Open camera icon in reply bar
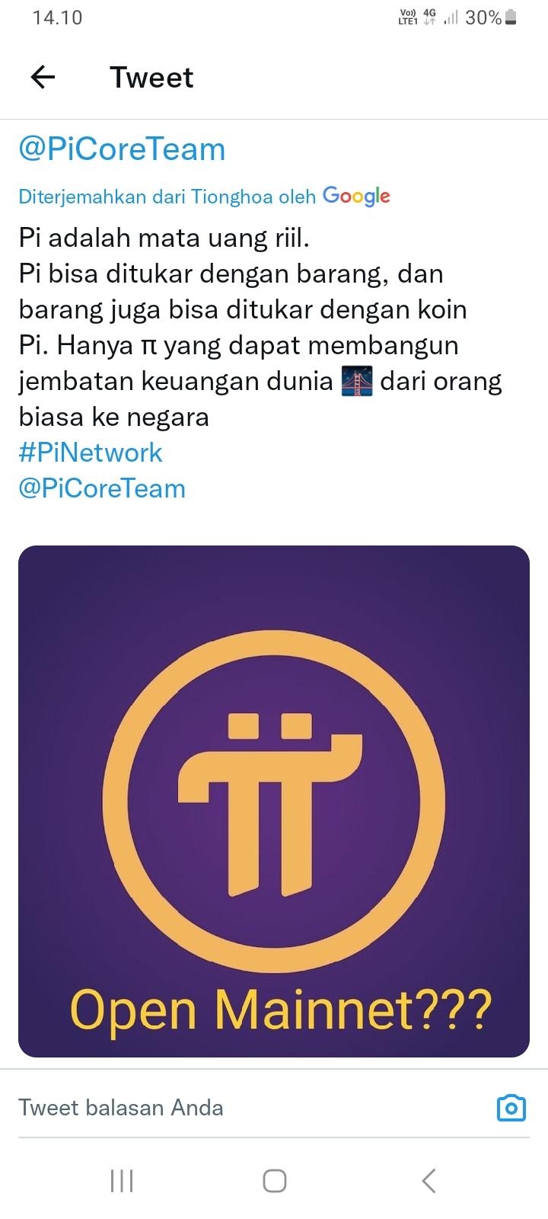 (x=511, y=1108)
